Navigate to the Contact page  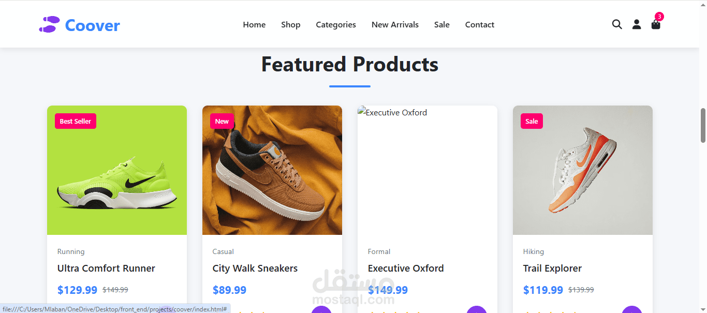click(x=480, y=24)
